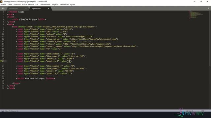Open the Proyecto menu
Screen dimensions: 211x118
click(55, 5)
